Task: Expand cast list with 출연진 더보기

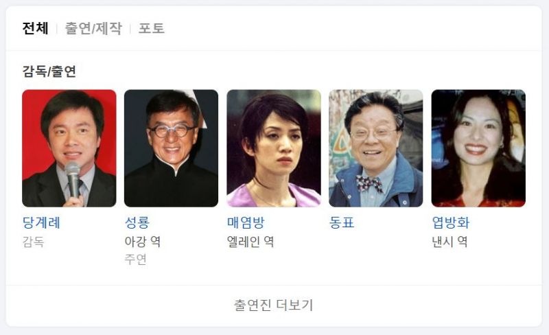Action: 274,305
